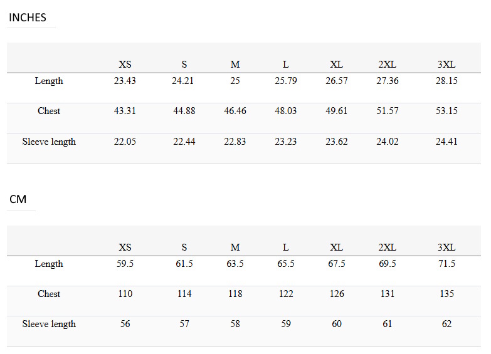Select the 46.46 chest measurement cell
Screen dimensions: 491x354
tap(235, 111)
